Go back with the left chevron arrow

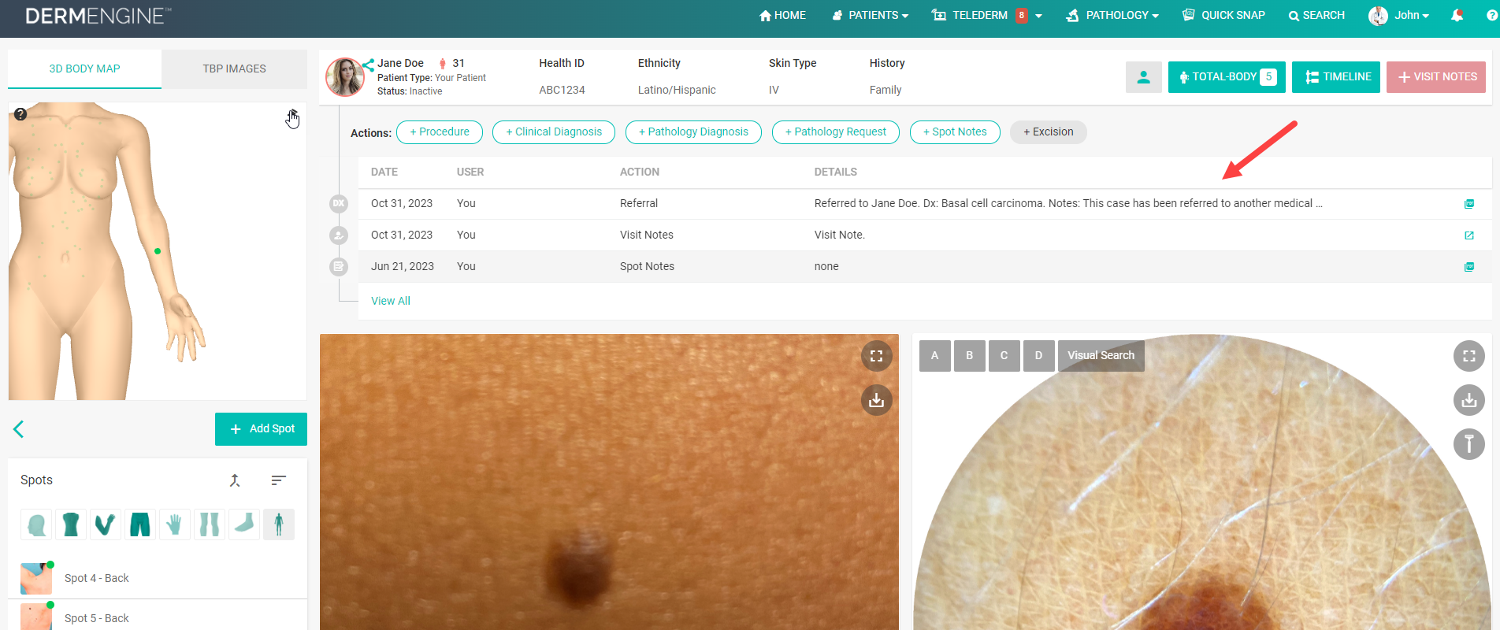coord(19,429)
